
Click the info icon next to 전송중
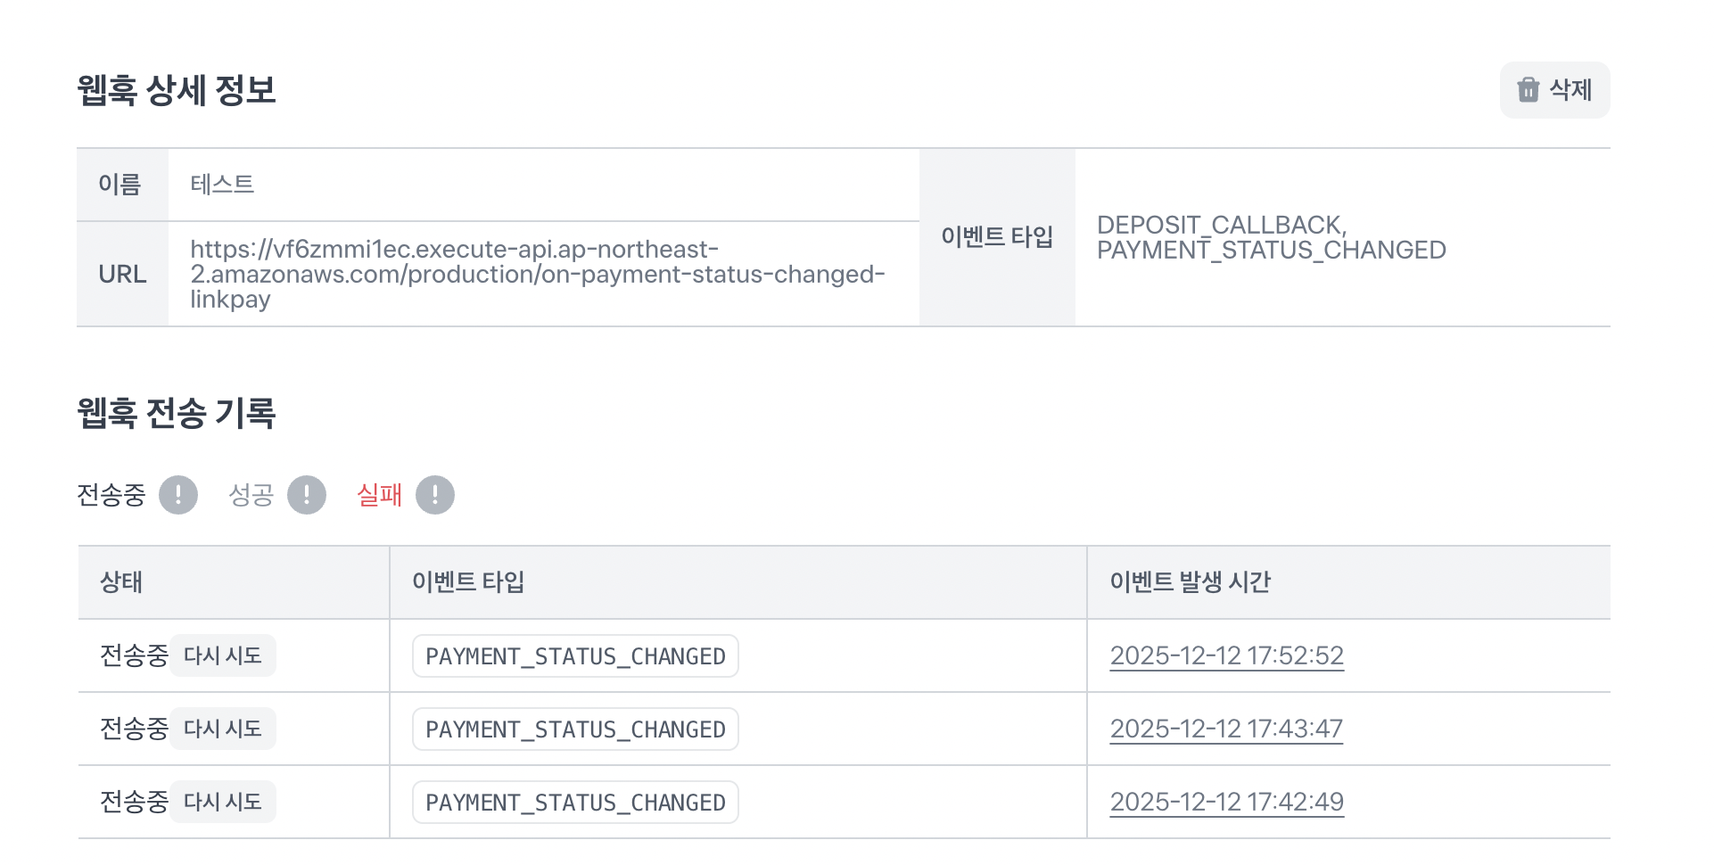click(178, 495)
